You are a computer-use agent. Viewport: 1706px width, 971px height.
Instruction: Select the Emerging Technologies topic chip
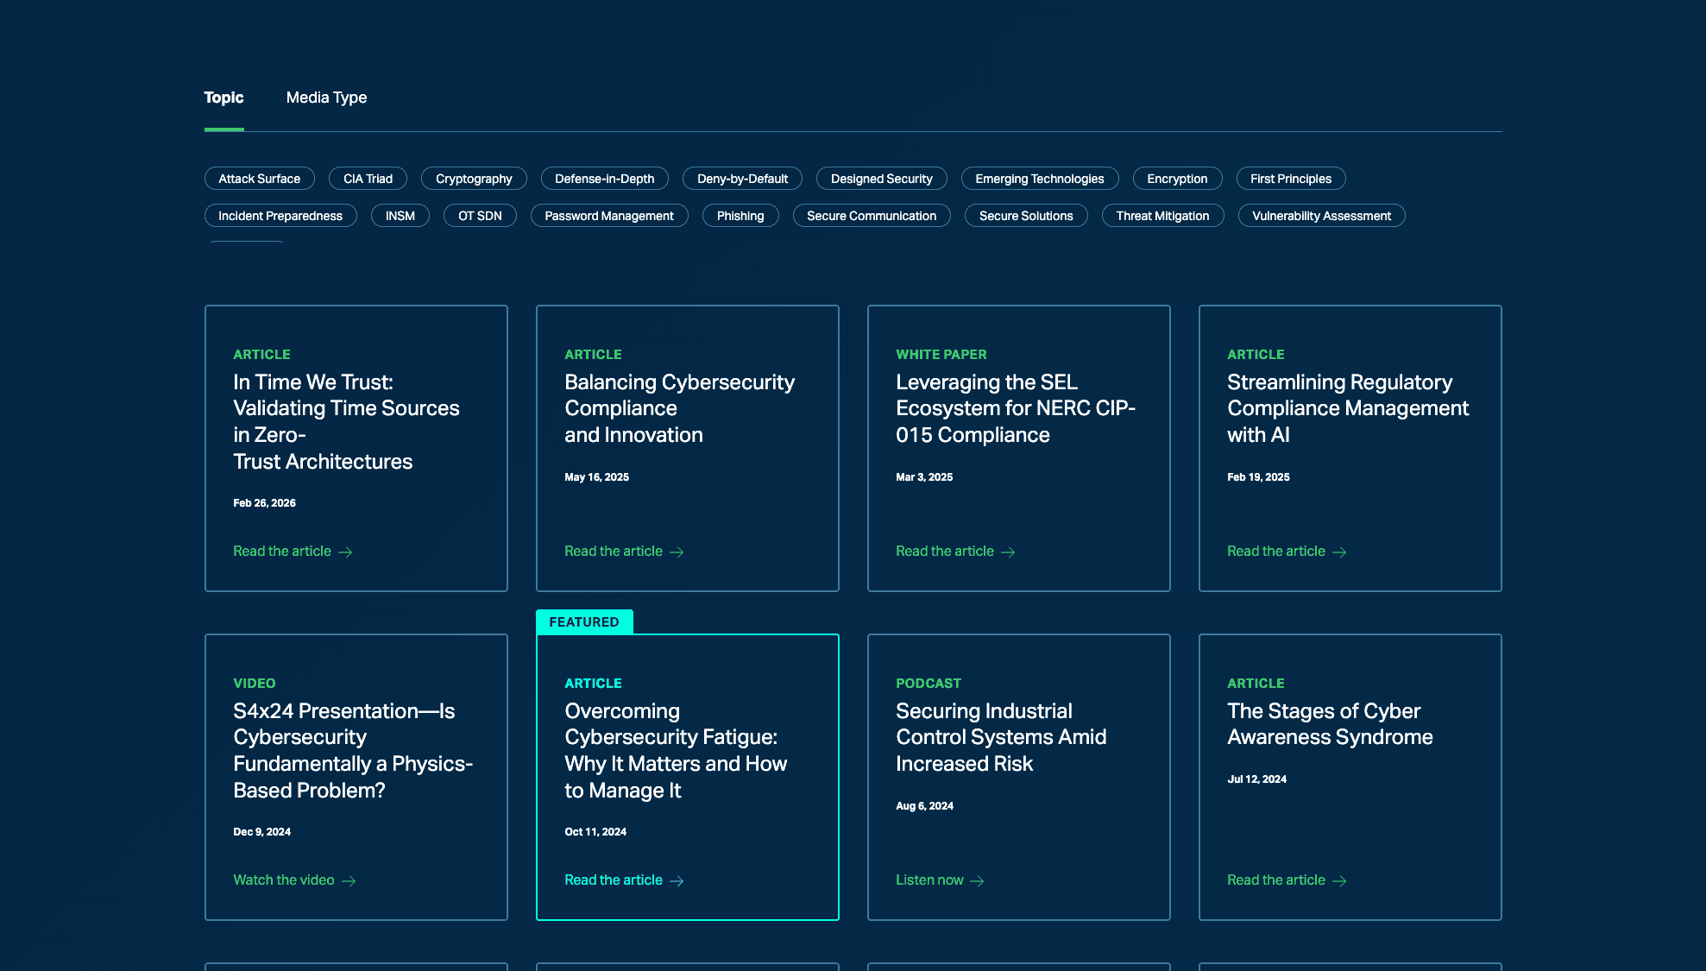[1041, 178]
